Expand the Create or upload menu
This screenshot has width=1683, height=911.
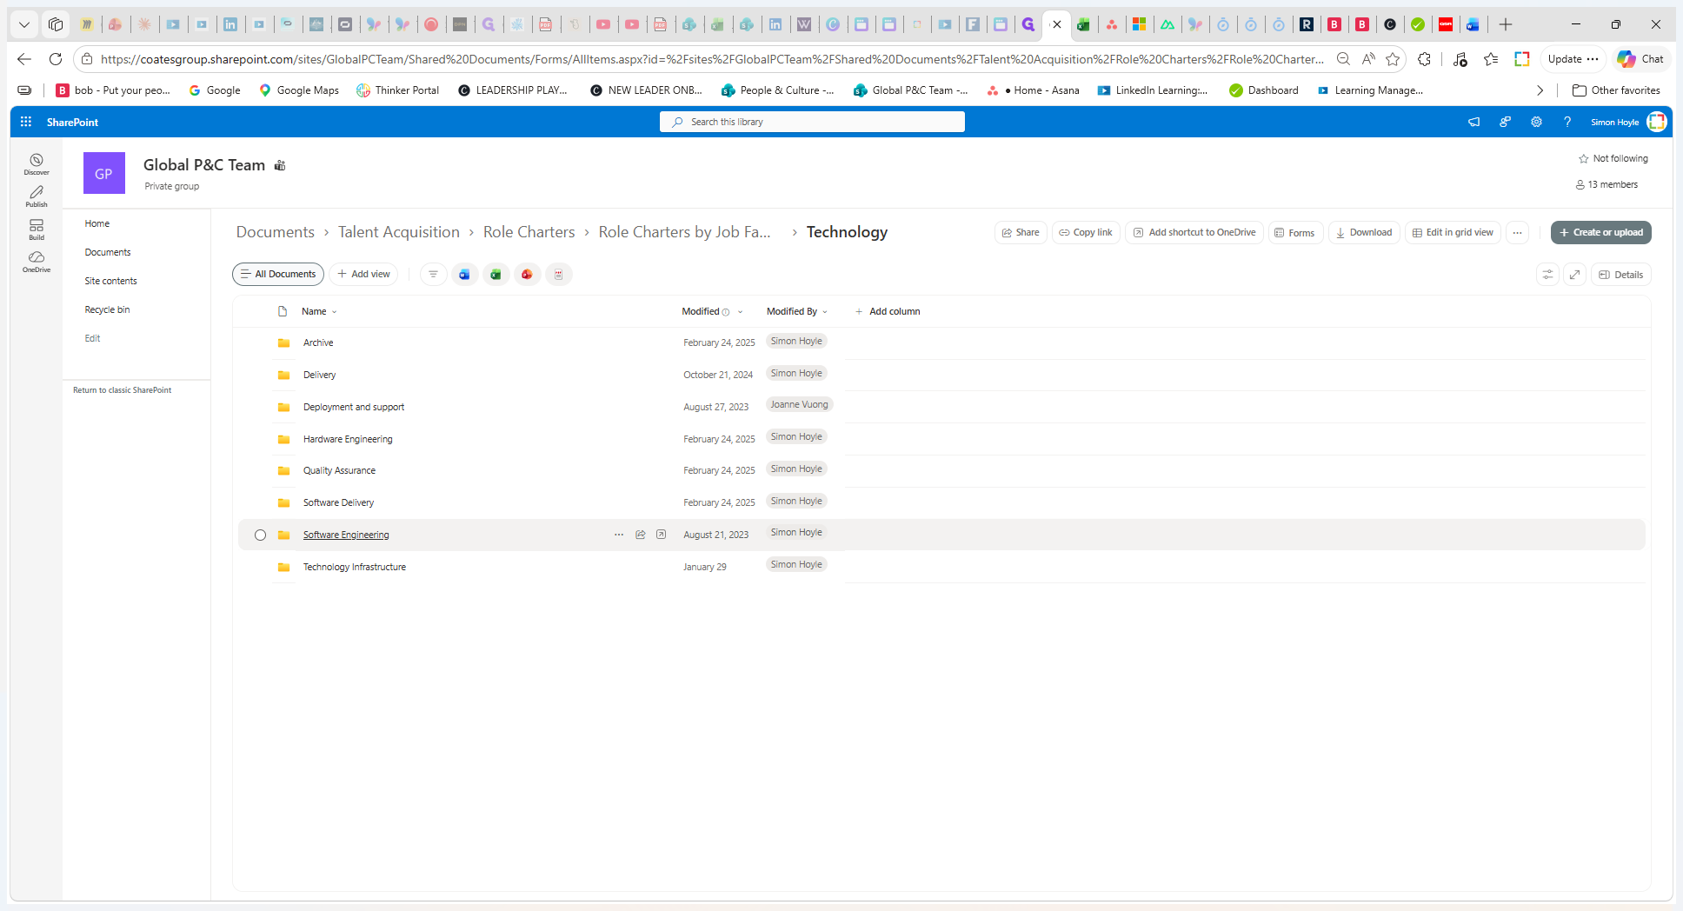pos(1601,232)
